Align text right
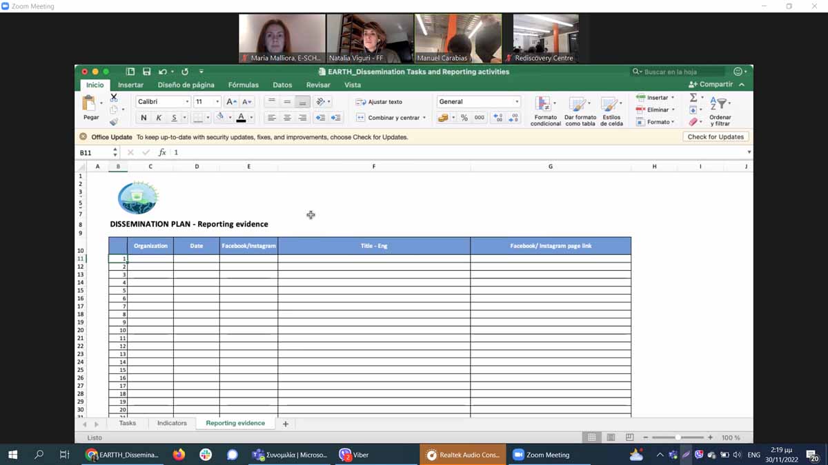Screen dimensions: 828x465 tap(302, 118)
